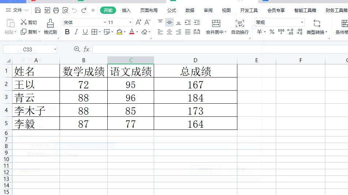Open Print Preview icon
The width and height of the screenshot is (348, 195).
pos(65,10)
